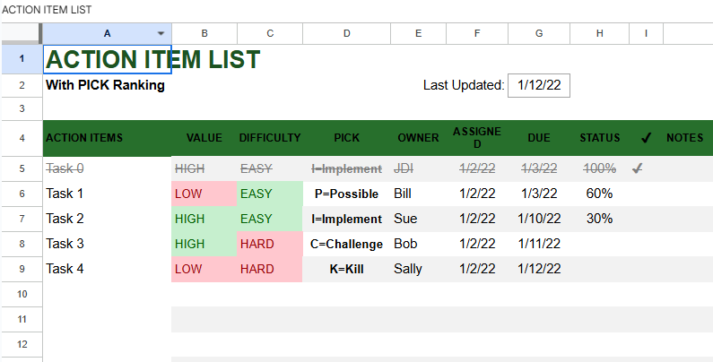Select the Task 4 action item cell
713x362 pixels.
[x=107, y=269]
